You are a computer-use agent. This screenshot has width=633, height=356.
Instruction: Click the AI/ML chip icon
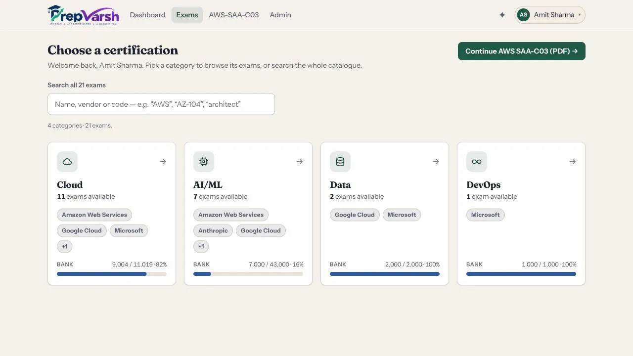[204, 162]
